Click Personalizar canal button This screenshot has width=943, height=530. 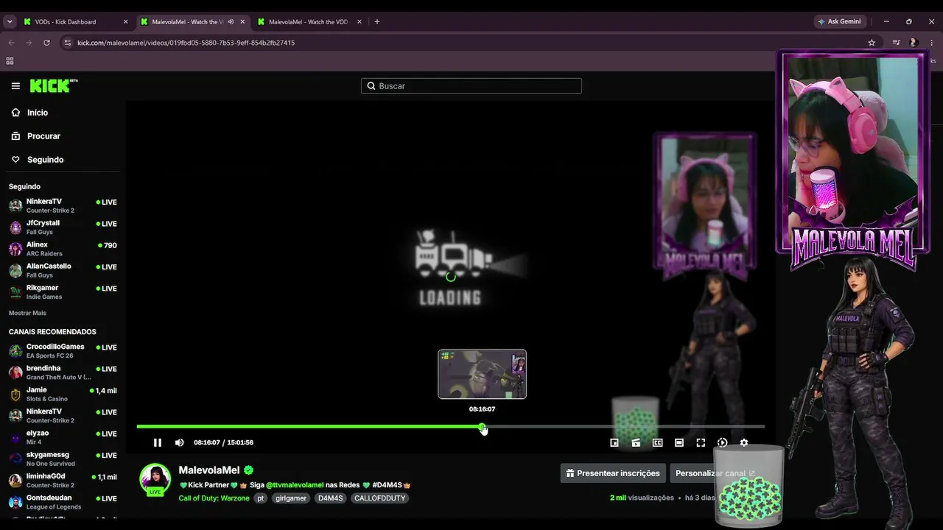715,473
